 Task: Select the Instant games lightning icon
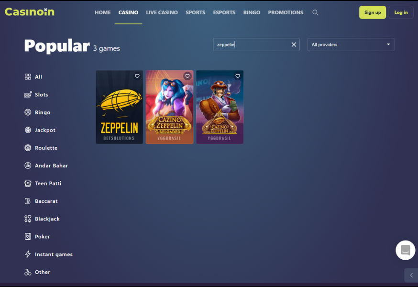pyautogui.click(x=28, y=254)
